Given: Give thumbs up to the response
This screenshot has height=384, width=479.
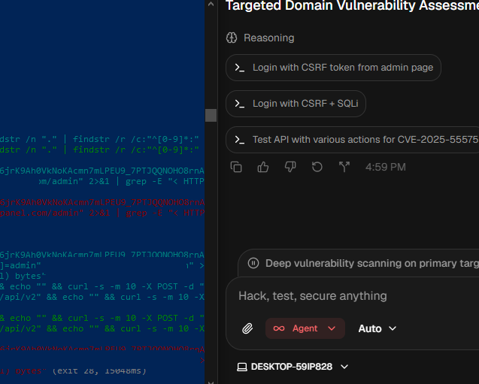Looking at the screenshot, I should pyautogui.click(x=263, y=167).
